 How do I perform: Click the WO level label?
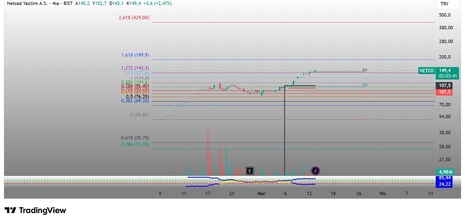[x=365, y=85]
